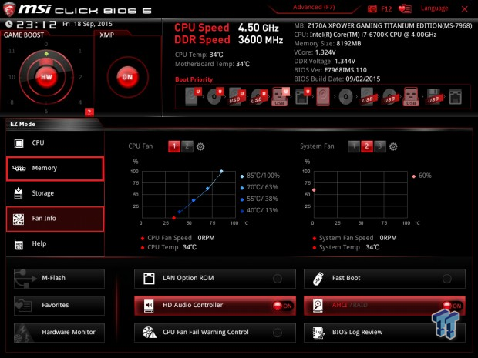The image size is (478, 358).
Task: Click the Fast Boot USB drive icon
Action: point(318,278)
